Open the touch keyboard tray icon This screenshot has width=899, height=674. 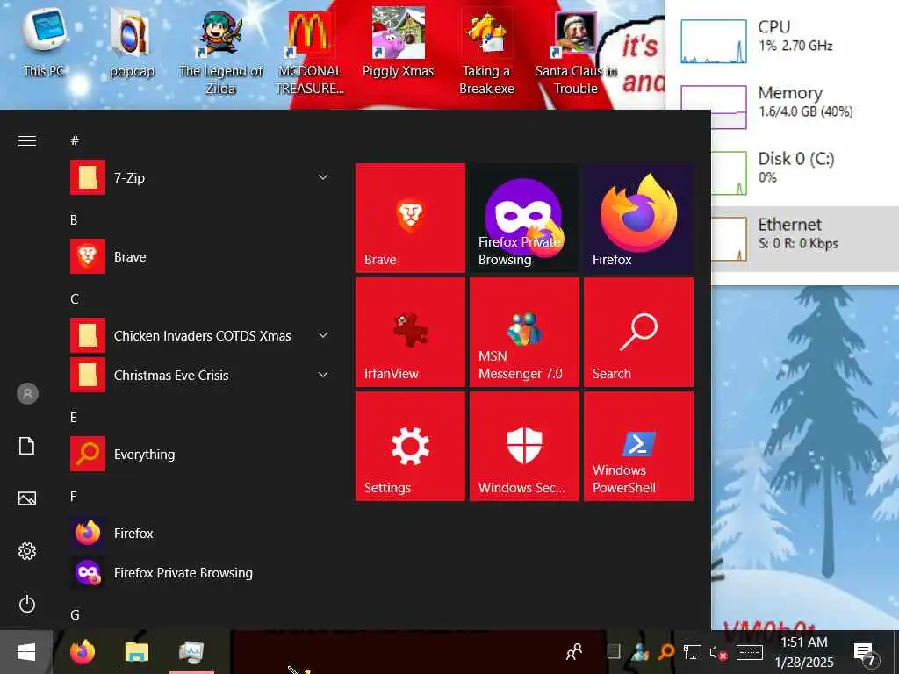[x=749, y=652]
